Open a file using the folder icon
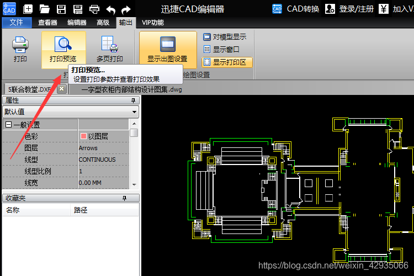This screenshot has height=276, width=414. tap(44, 9)
